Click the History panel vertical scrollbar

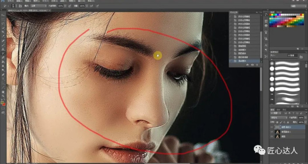261,45
